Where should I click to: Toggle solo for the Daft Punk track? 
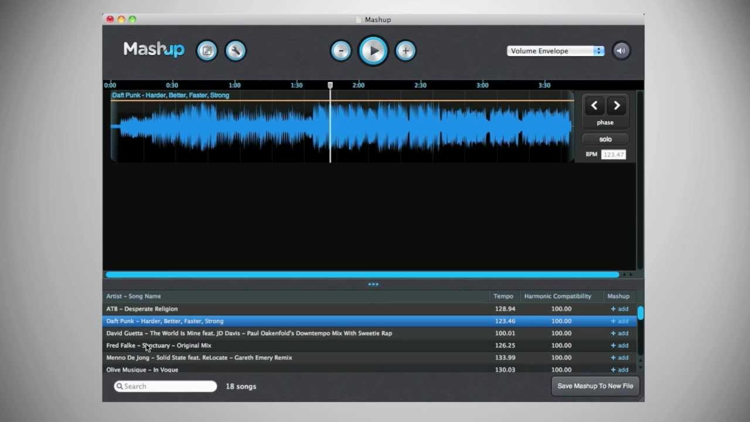(x=605, y=139)
